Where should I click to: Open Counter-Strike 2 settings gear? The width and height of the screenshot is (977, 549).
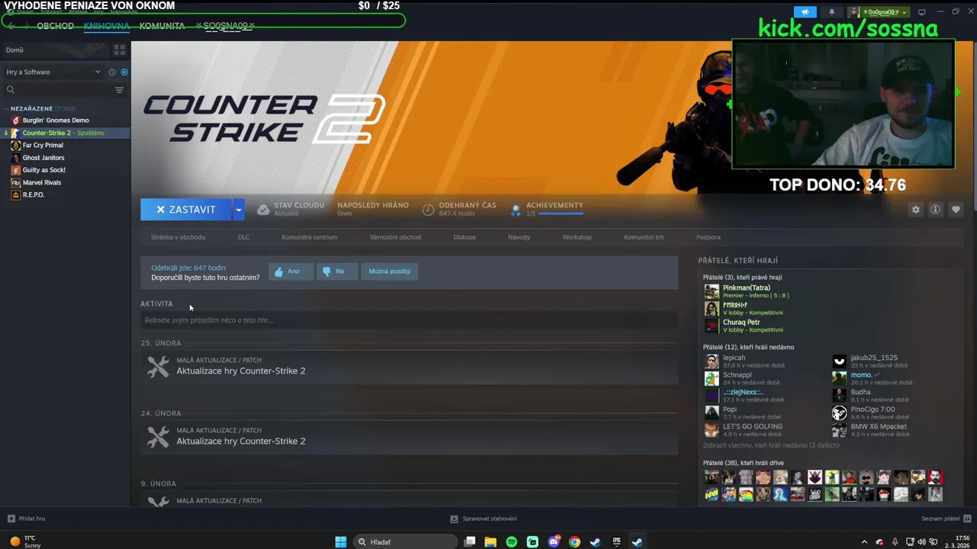click(x=915, y=210)
